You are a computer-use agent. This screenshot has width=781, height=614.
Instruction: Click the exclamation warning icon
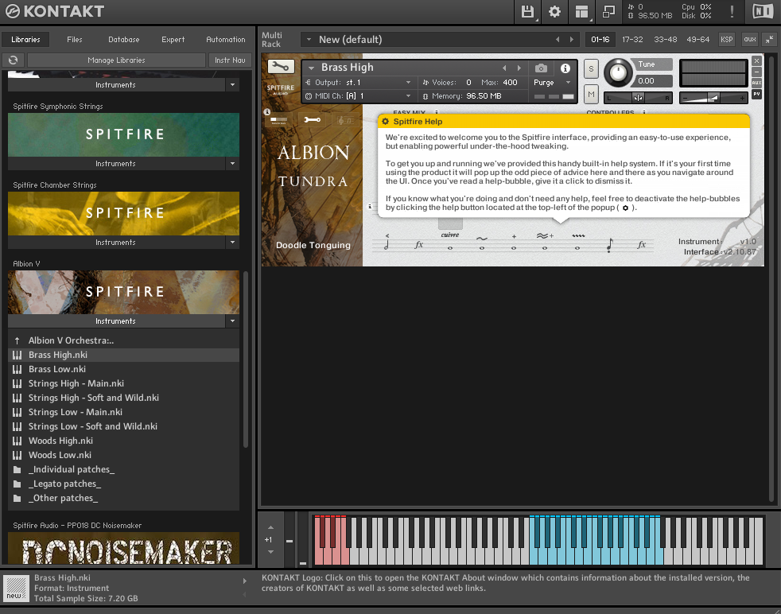(x=732, y=11)
